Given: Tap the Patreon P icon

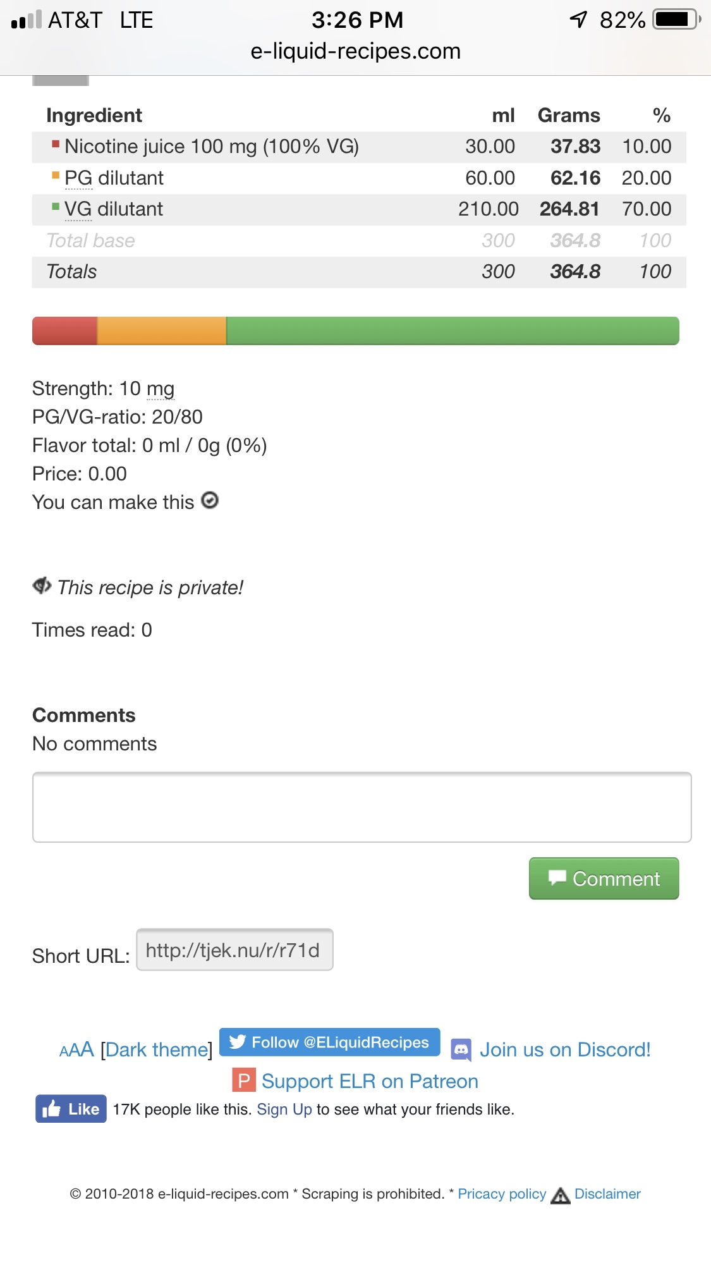Looking at the screenshot, I should click(x=244, y=1080).
